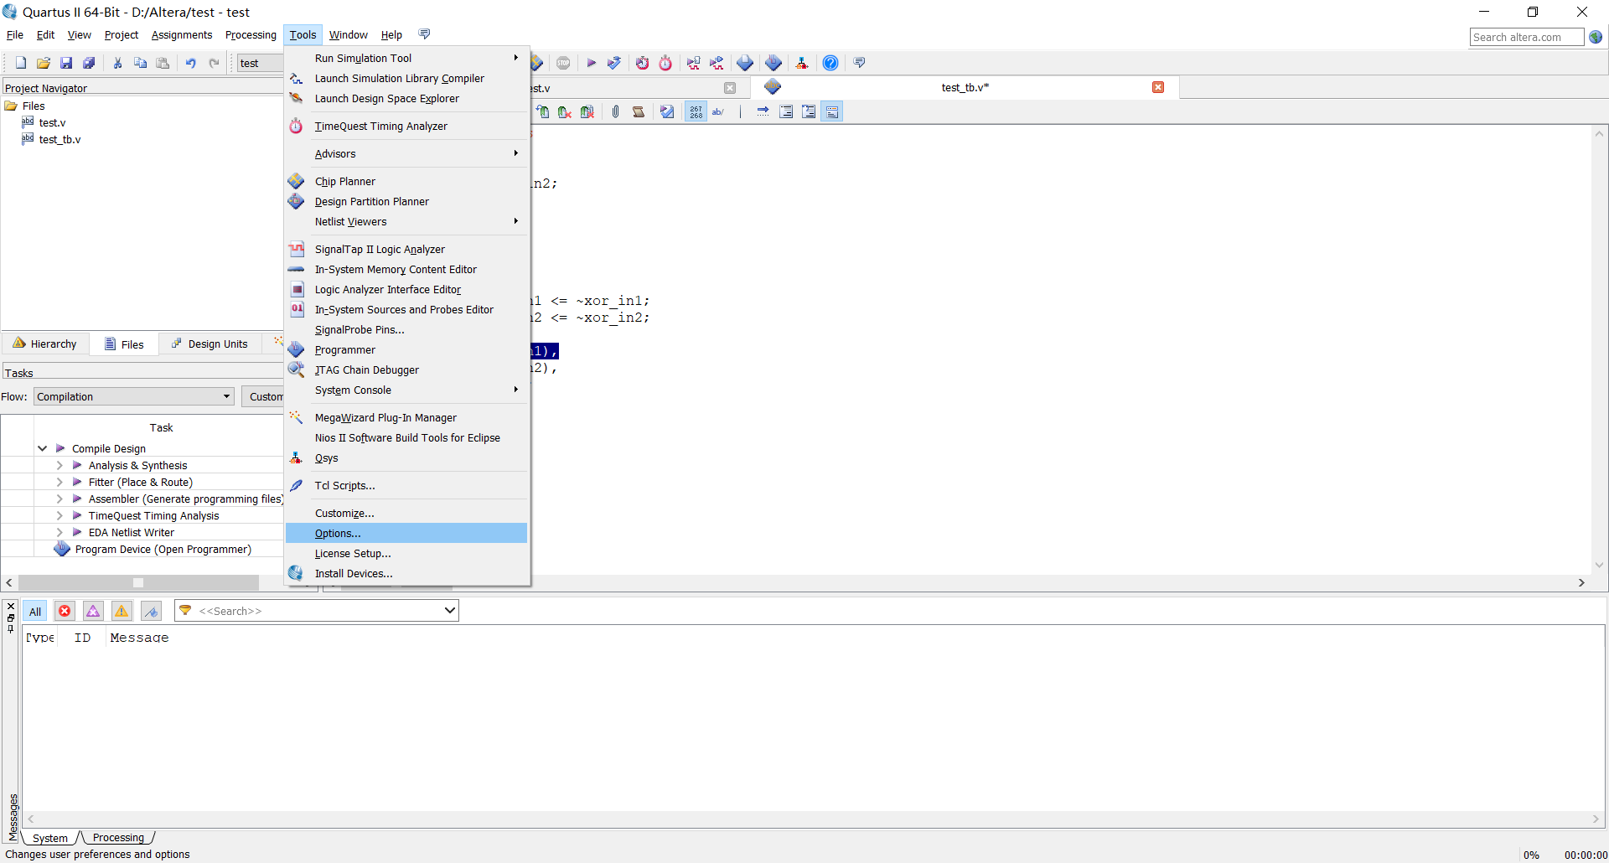This screenshot has height=863, width=1609.
Task: Collapse the Compile Design task group
Action: (x=42, y=448)
